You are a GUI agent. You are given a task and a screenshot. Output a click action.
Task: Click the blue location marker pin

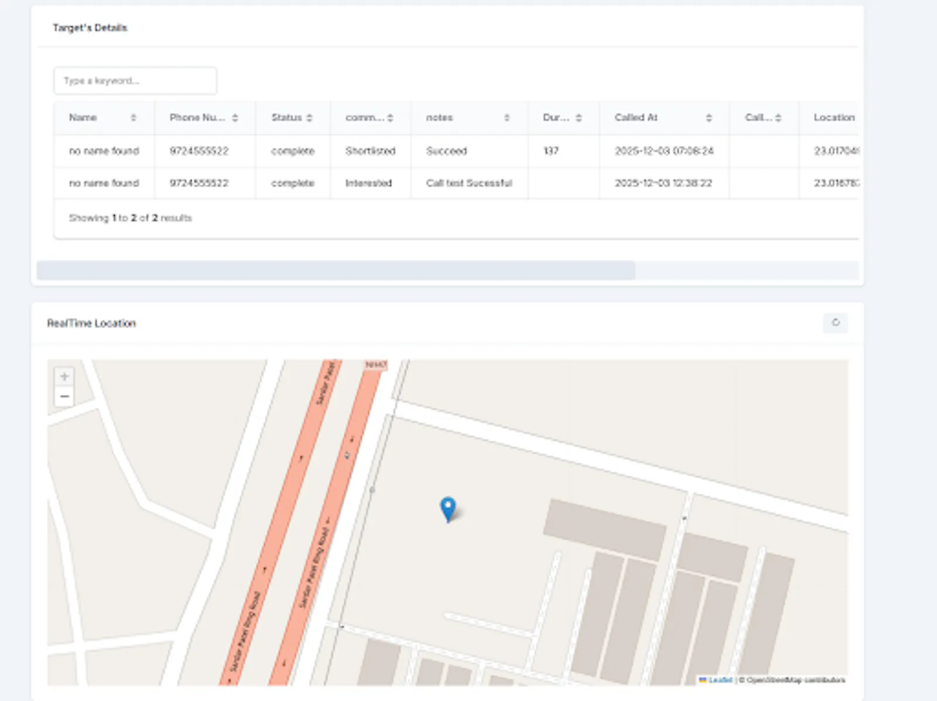point(448,509)
